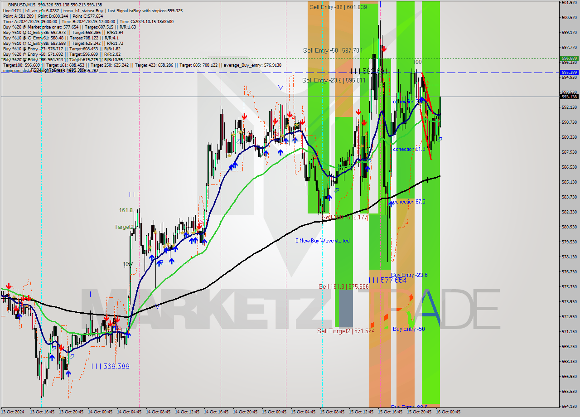
Task: Click the '13 Oct 2024' time label
Action: point(13,412)
